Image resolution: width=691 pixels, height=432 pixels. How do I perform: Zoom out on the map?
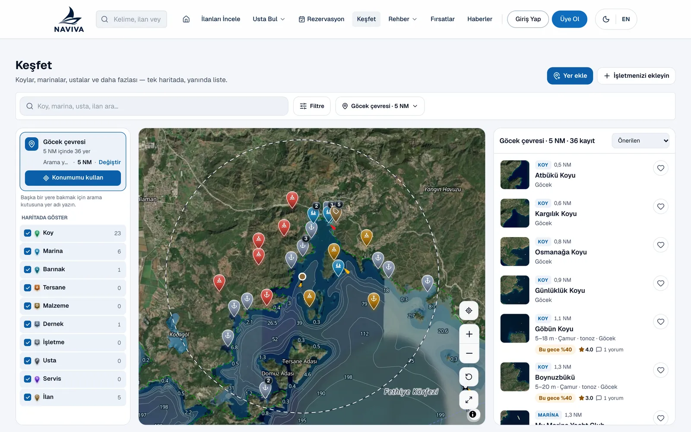pos(469,353)
